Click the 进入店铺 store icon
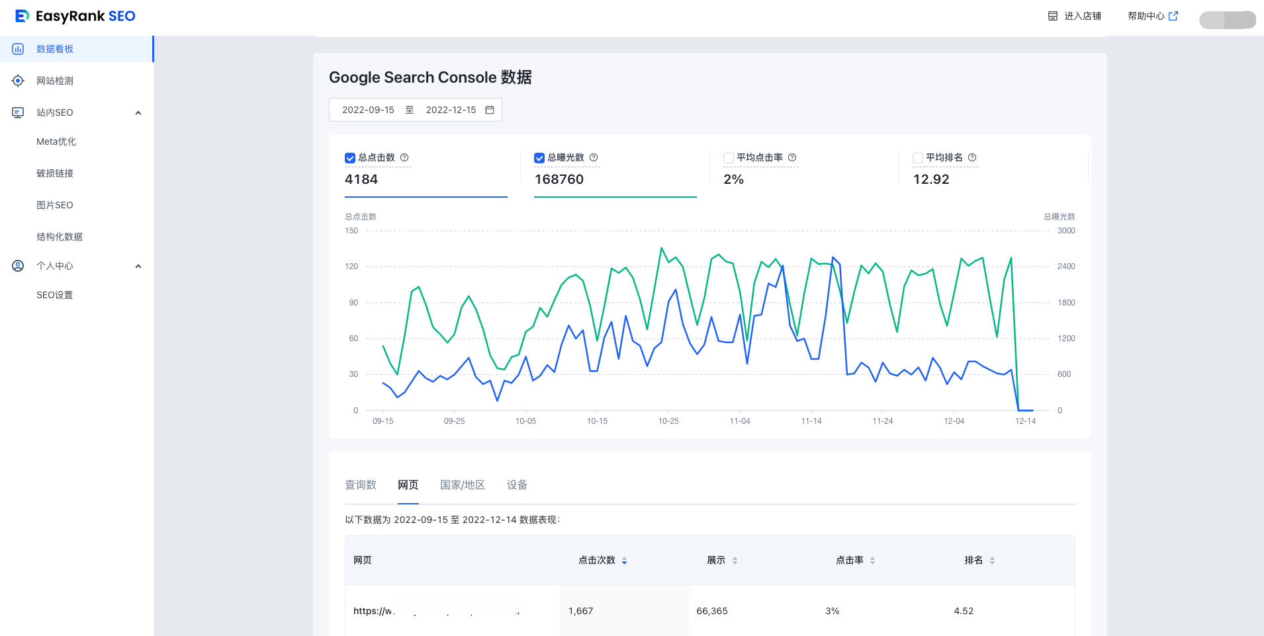Viewport: 1264px width, 636px height. click(1053, 16)
